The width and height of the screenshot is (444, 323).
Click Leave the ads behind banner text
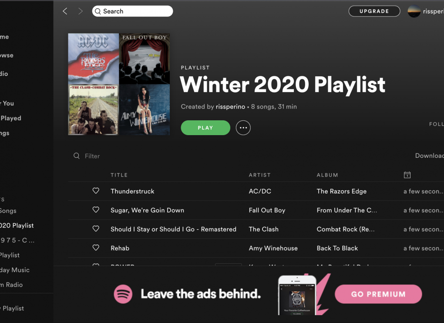[x=201, y=294]
